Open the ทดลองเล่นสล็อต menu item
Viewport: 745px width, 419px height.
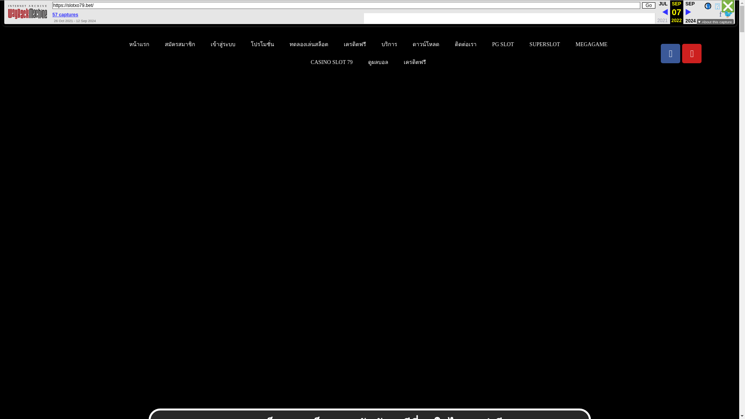coord(309,45)
